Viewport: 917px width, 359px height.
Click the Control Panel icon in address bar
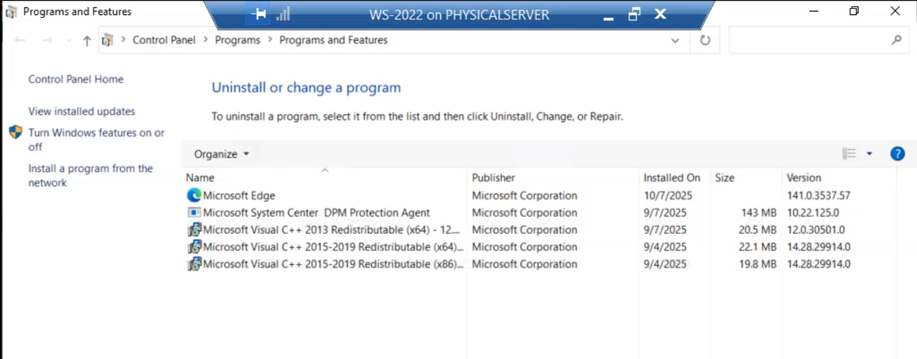tap(108, 40)
